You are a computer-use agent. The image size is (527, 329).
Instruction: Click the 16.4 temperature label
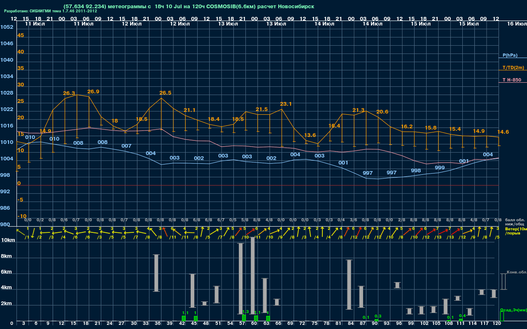[334, 126]
